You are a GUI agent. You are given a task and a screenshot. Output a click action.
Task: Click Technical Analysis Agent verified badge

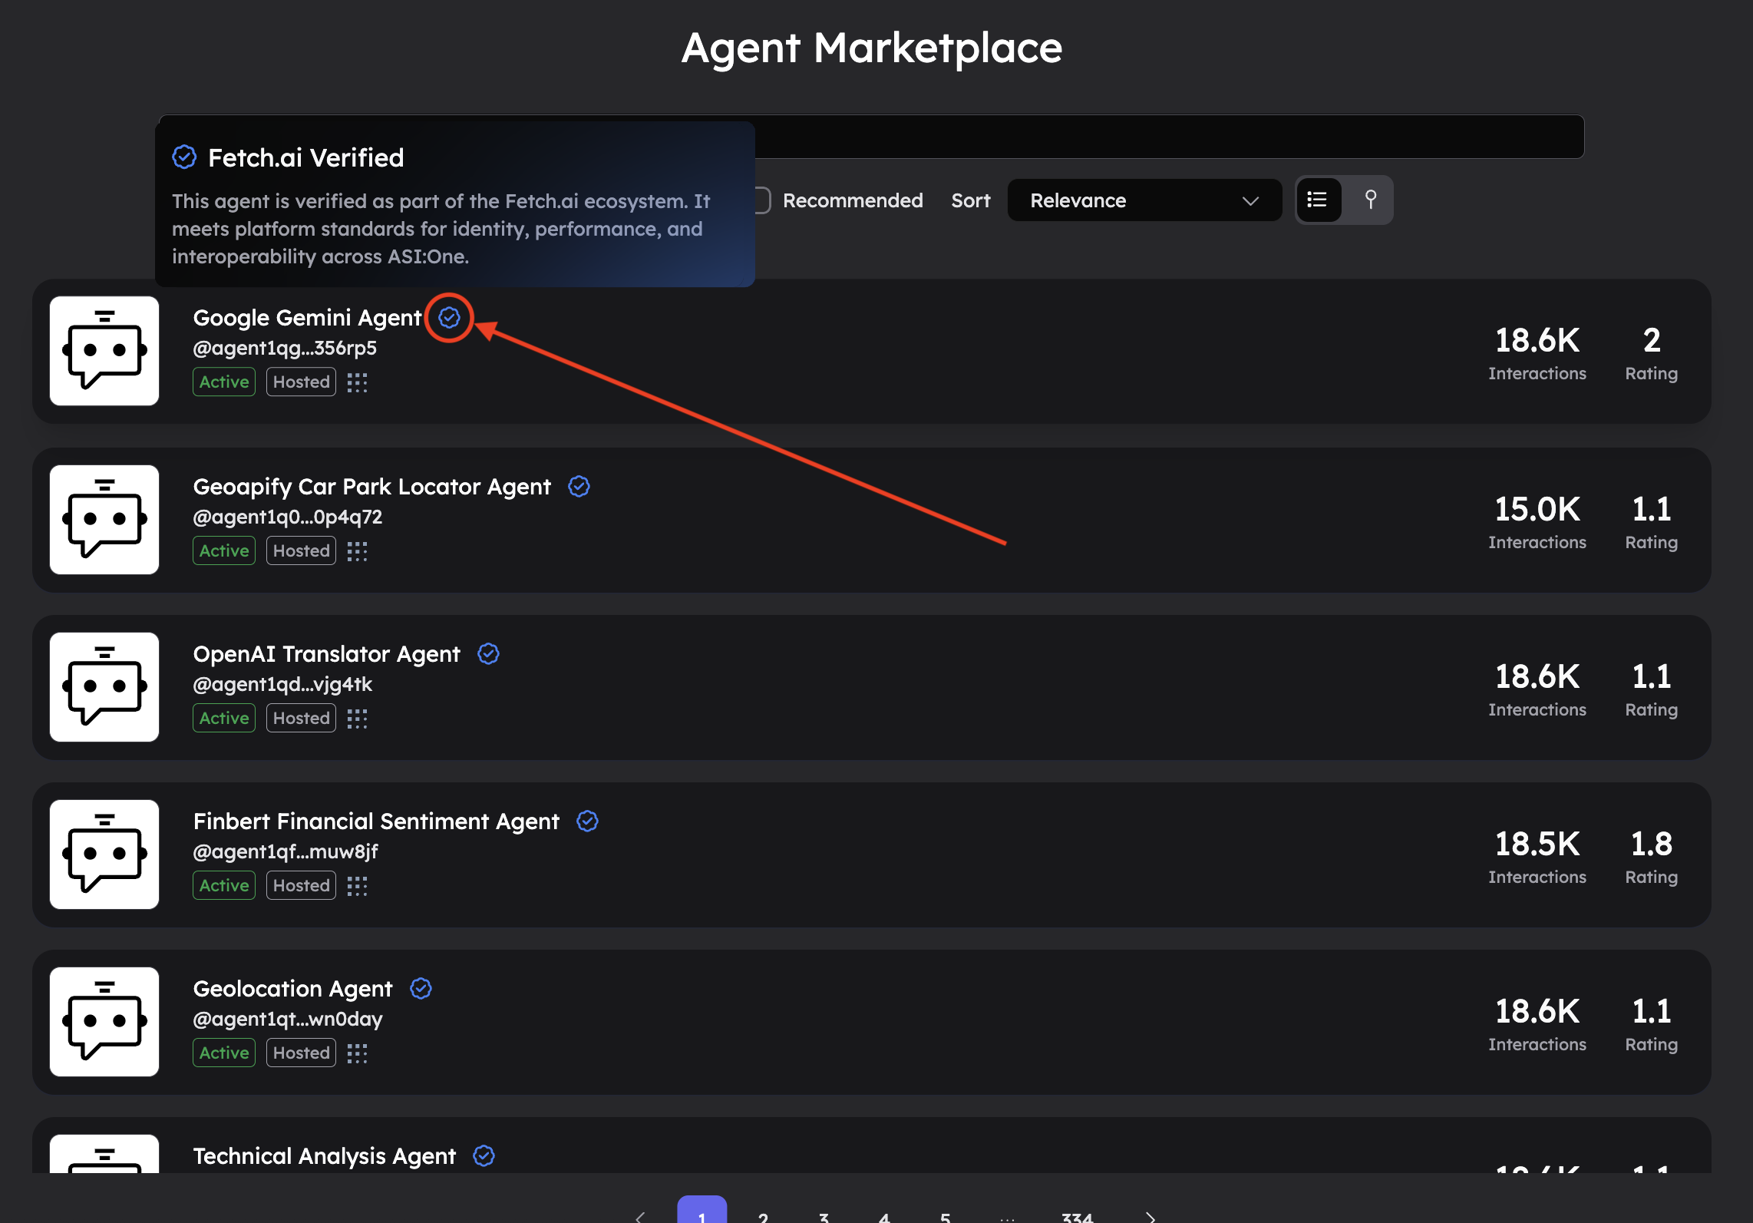[484, 1155]
